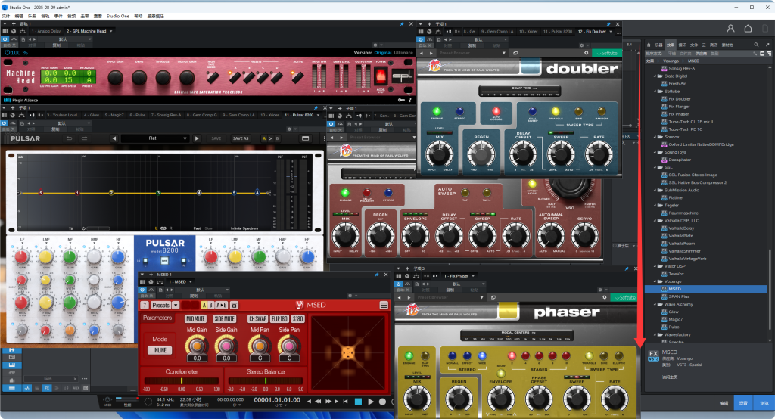The width and height of the screenshot is (775, 419).
Task: Toggle Machine Head ACTIVE switch
Action: pos(297,76)
